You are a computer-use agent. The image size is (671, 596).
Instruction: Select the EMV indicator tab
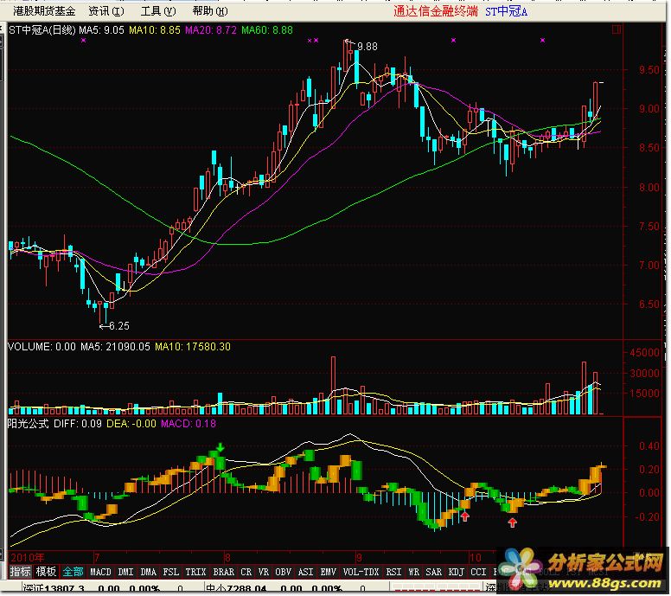329,572
